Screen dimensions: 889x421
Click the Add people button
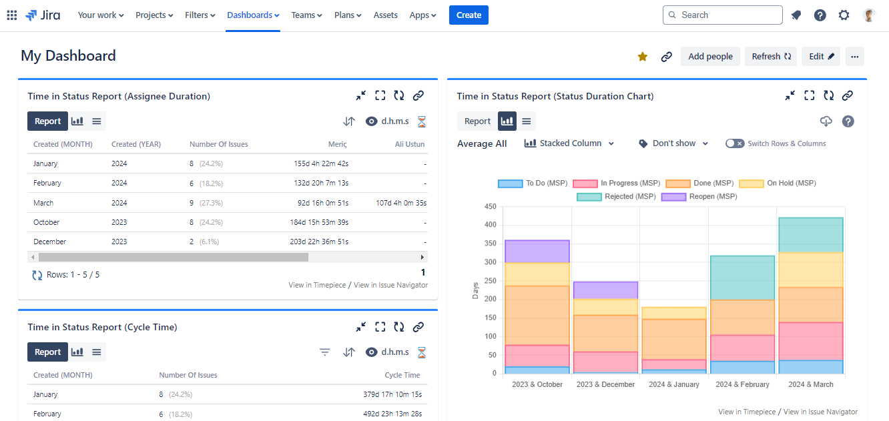tap(710, 57)
